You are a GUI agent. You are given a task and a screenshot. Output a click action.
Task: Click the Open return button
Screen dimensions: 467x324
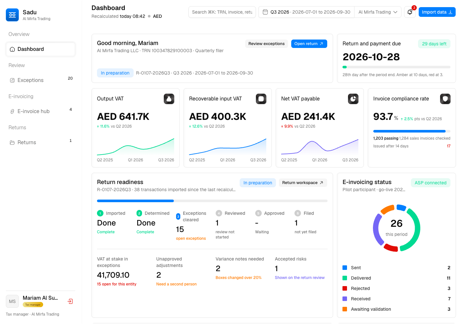(x=309, y=44)
